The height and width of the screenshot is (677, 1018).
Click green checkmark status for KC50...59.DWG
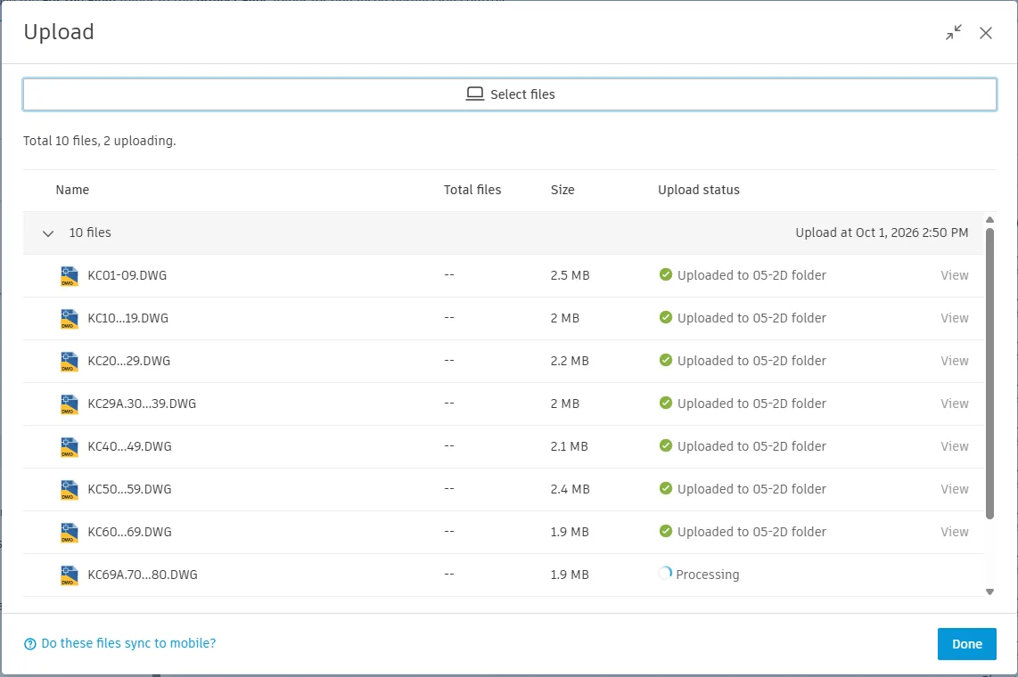pos(666,488)
